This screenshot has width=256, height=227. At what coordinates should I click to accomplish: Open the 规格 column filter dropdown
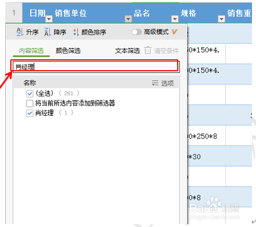[221, 19]
